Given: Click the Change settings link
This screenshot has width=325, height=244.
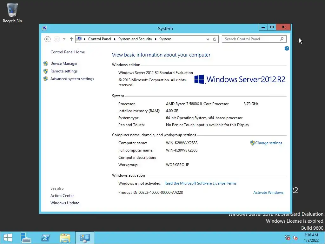Looking at the screenshot, I should click(x=269, y=143).
